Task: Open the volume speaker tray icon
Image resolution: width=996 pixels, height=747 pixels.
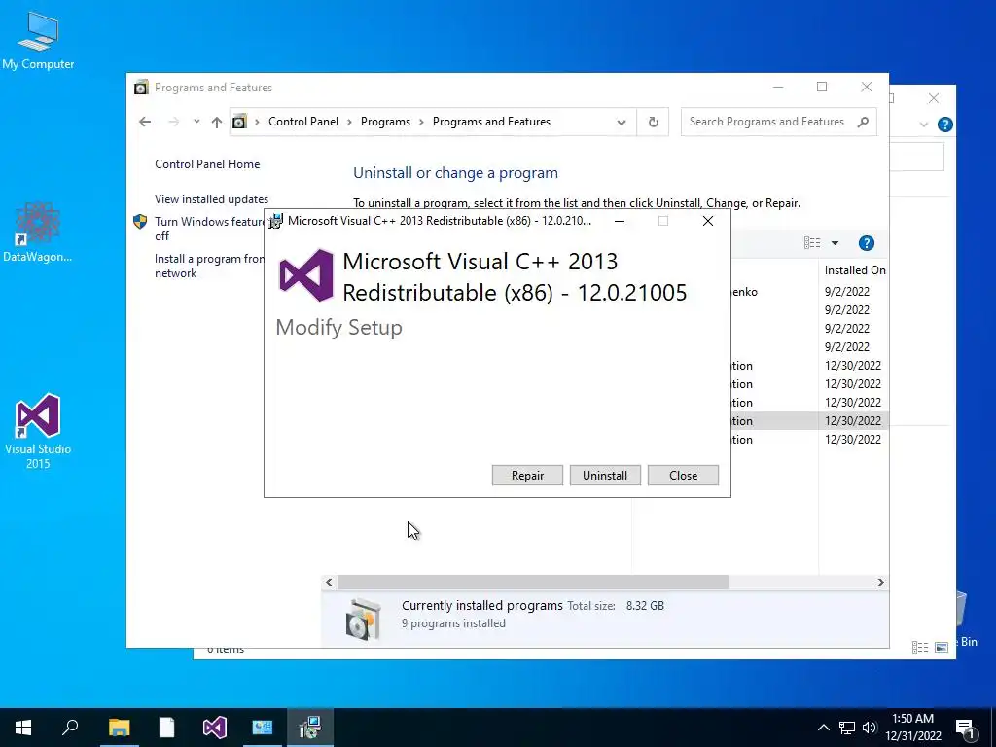Action: (869, 728)
